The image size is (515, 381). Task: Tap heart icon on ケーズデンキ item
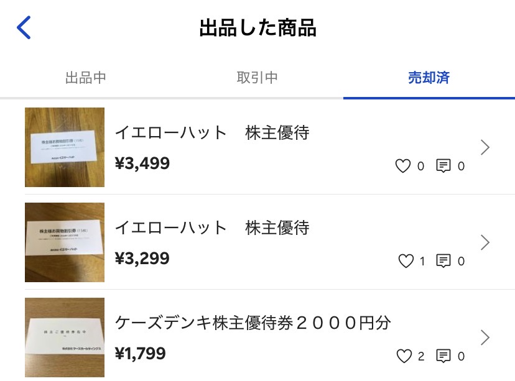[404, 356]
